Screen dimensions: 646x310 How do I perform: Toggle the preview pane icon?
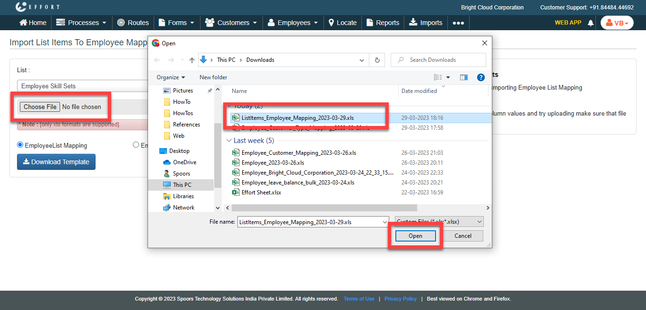[463, 77]
